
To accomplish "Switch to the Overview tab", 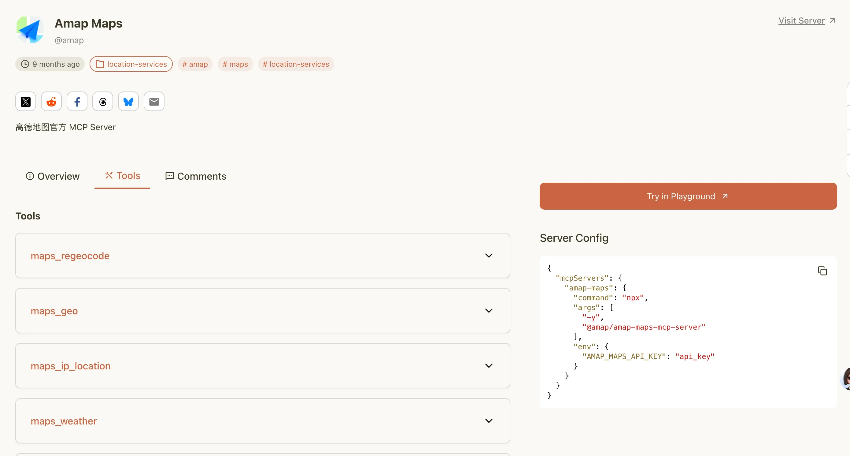I will pos(53,176).
